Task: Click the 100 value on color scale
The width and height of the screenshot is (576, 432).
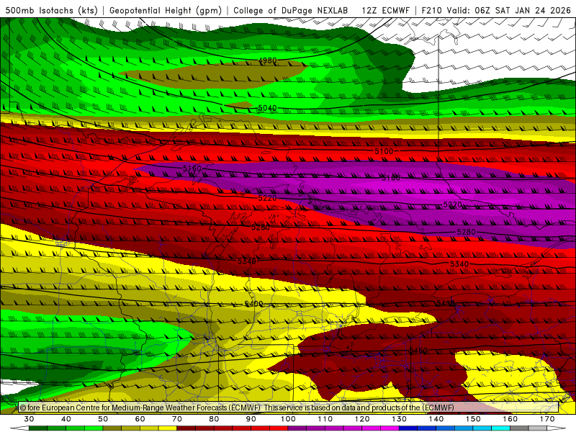Action: pos(288,419)
